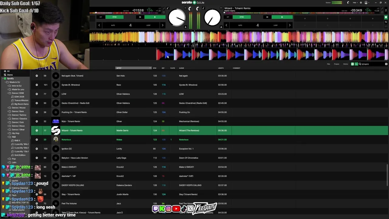Expand the Dance / Techno folder

tap(8, 115)
